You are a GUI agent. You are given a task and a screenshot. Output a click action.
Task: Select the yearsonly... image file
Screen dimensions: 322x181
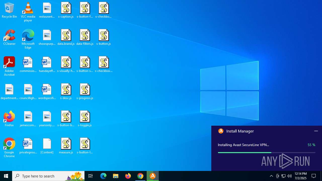(x=47, y=119)
